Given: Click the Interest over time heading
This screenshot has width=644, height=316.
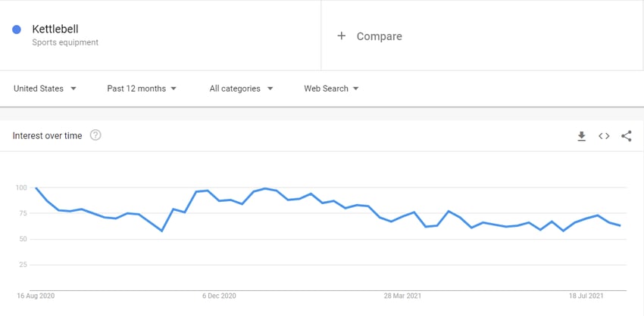Looking at the screenshot, I should tap(47, 135).
